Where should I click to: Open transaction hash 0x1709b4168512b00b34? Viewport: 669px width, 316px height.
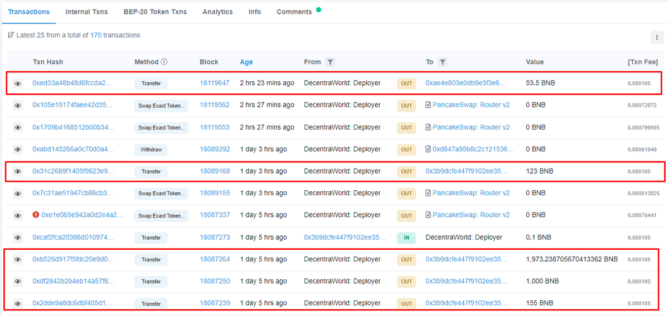click(72, 127)
